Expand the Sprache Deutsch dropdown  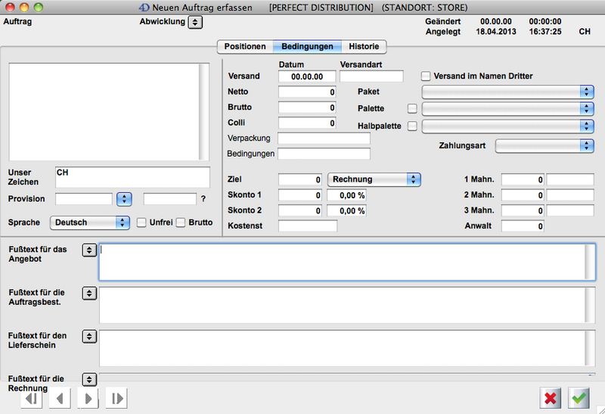coord(90,223)
